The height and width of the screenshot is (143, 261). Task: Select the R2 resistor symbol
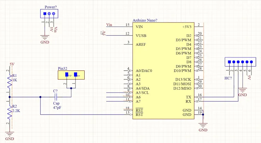10,112
